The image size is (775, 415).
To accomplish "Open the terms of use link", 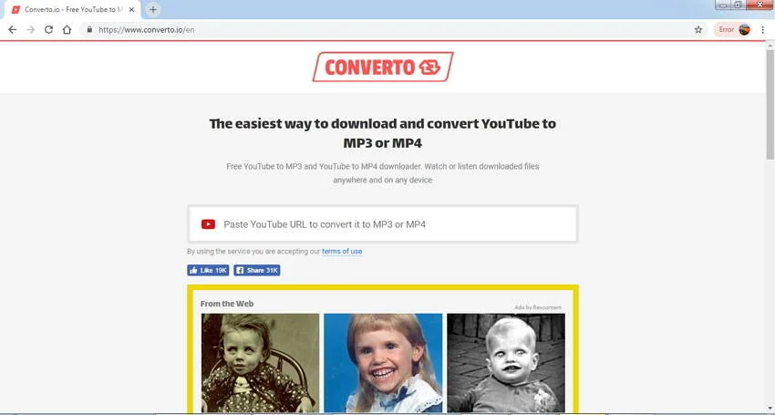I will (x=342, y=251).
